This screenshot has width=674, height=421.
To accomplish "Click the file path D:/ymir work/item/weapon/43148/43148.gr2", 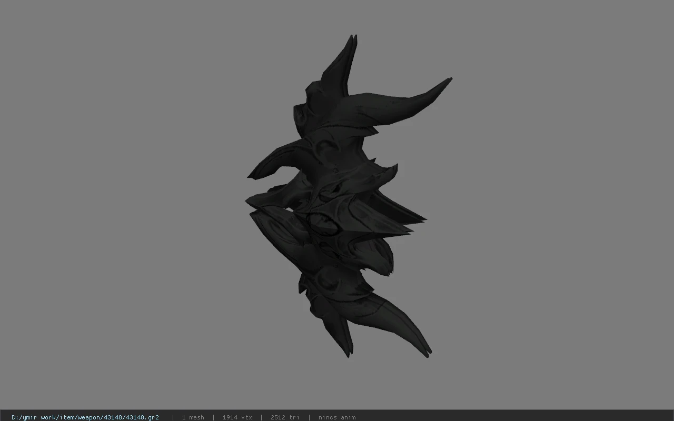I will point(85,417).
